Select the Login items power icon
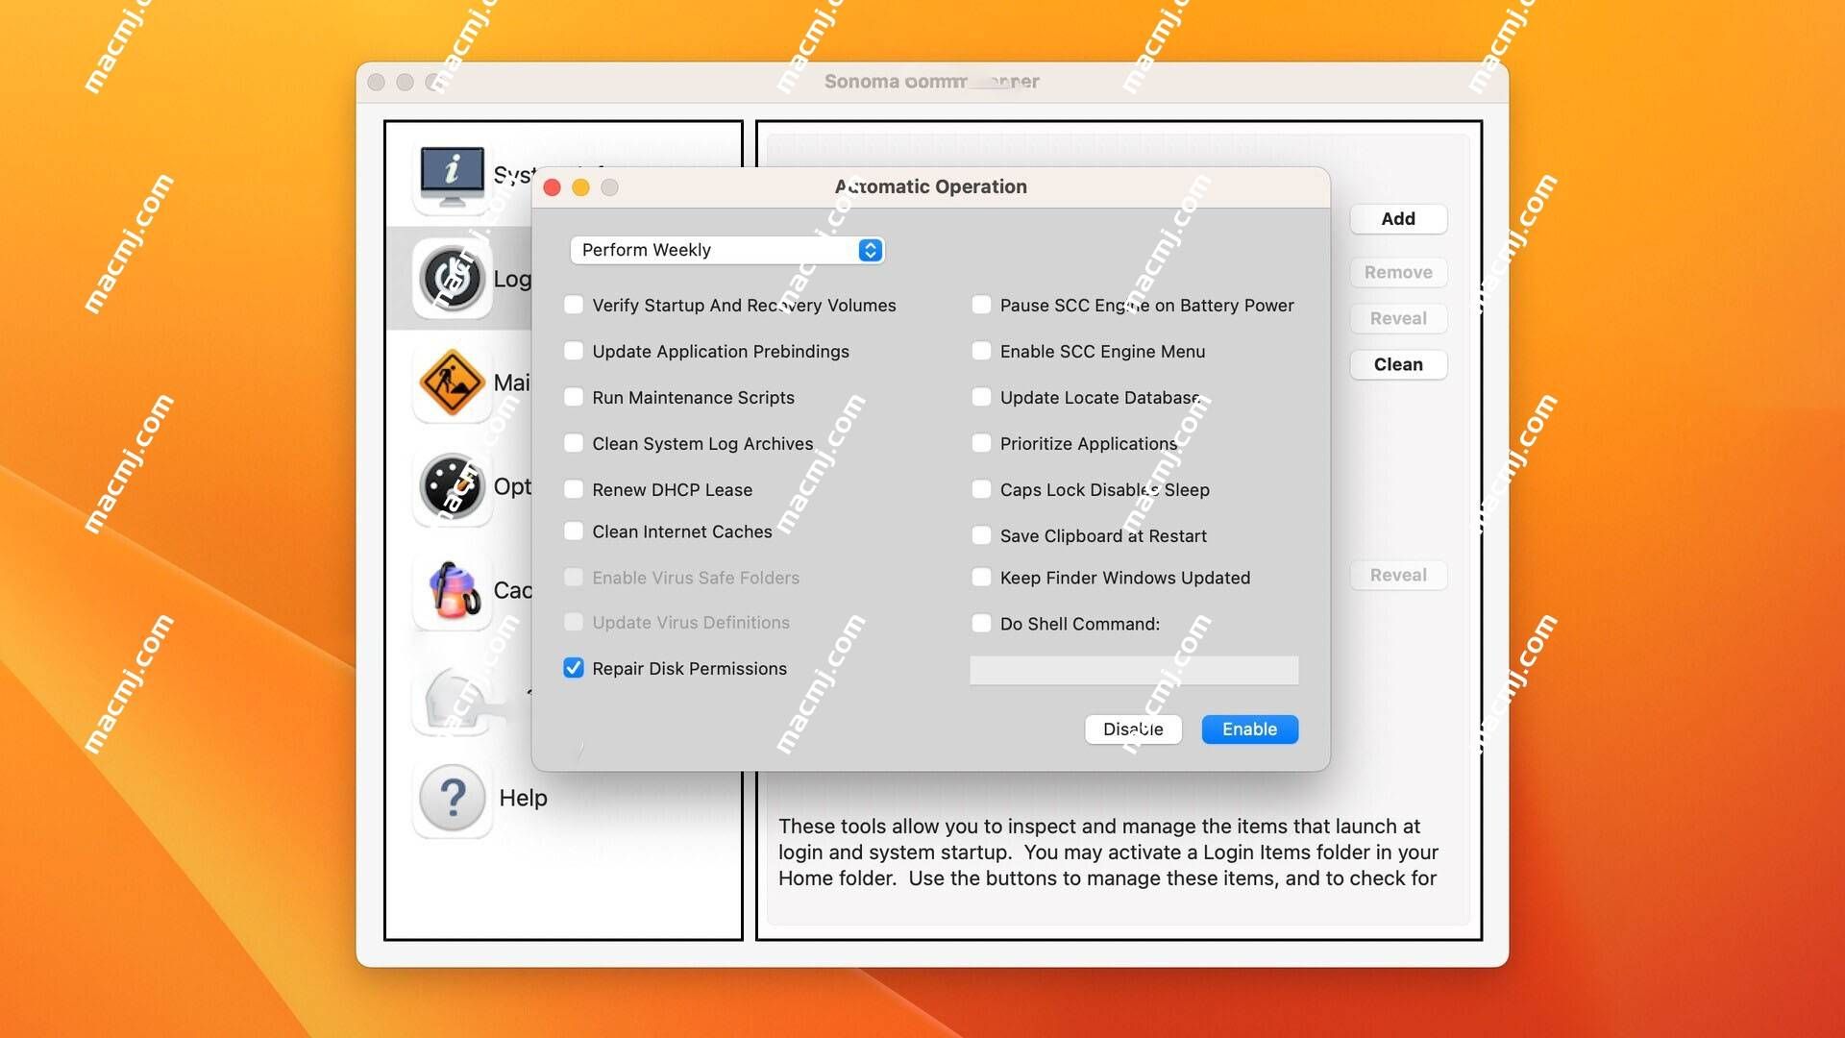The height and width of the screenshot is (1038, 1845). click(x=452, y=279)
